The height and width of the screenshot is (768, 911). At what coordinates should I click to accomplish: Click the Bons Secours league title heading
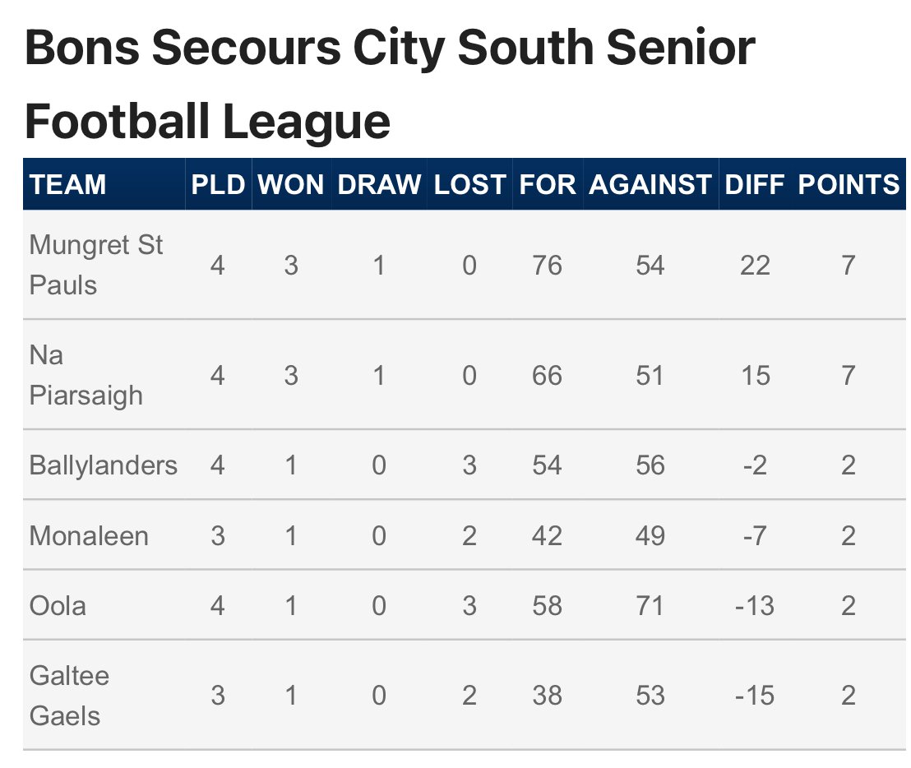(x=390, y=84)
